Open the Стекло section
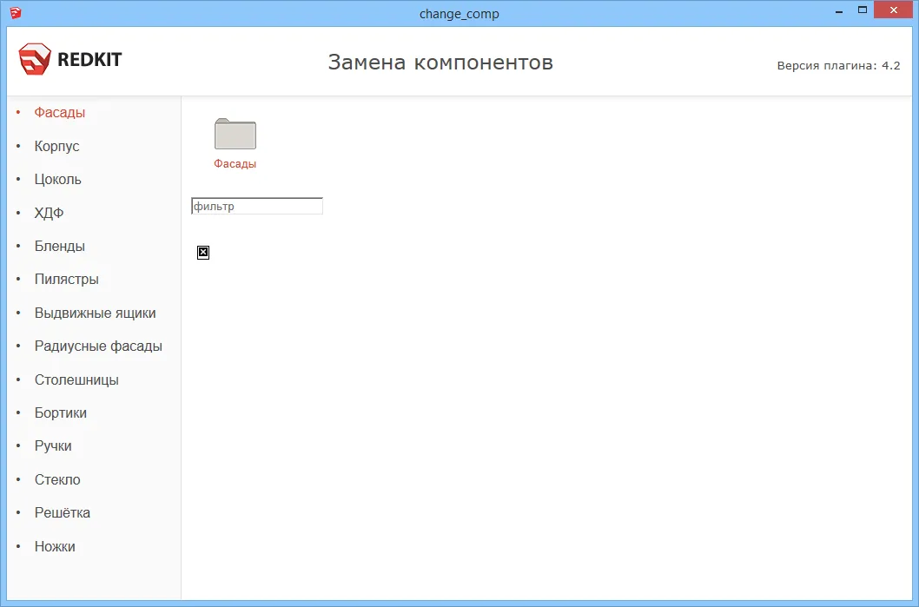Screen dimensions: 919x607 [57, 479]
